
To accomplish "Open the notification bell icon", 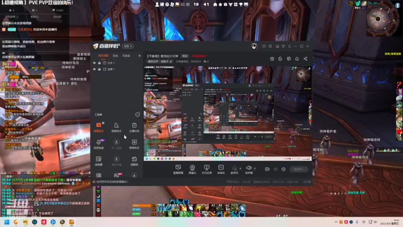I will (x=297, y=59).
